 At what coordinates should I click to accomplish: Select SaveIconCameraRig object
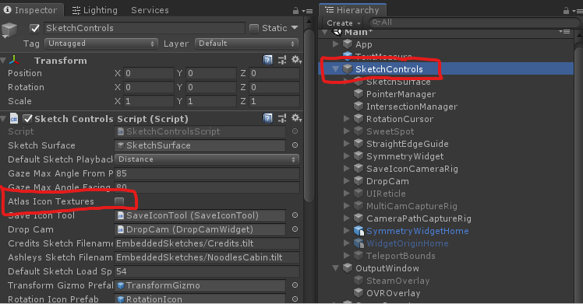pyautogui.click(x=412, y=169)
